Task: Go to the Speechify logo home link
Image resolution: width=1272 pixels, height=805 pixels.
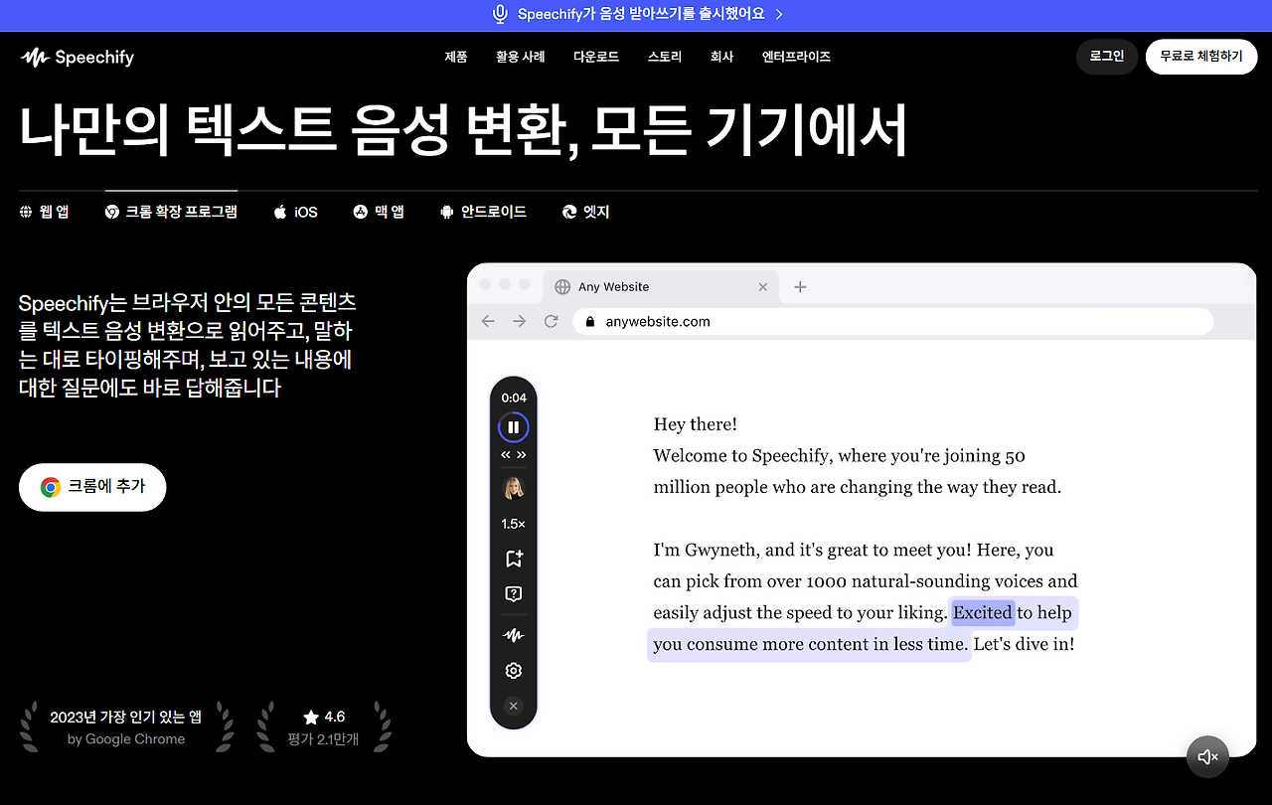Action: pos(78,57)
